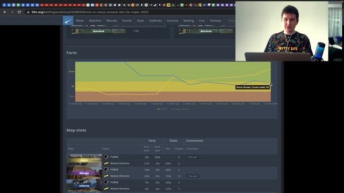The height and width of the screenshot is (193, 344).
Task: Reload the page with the refresh icon
Action: tap(19, 12)
